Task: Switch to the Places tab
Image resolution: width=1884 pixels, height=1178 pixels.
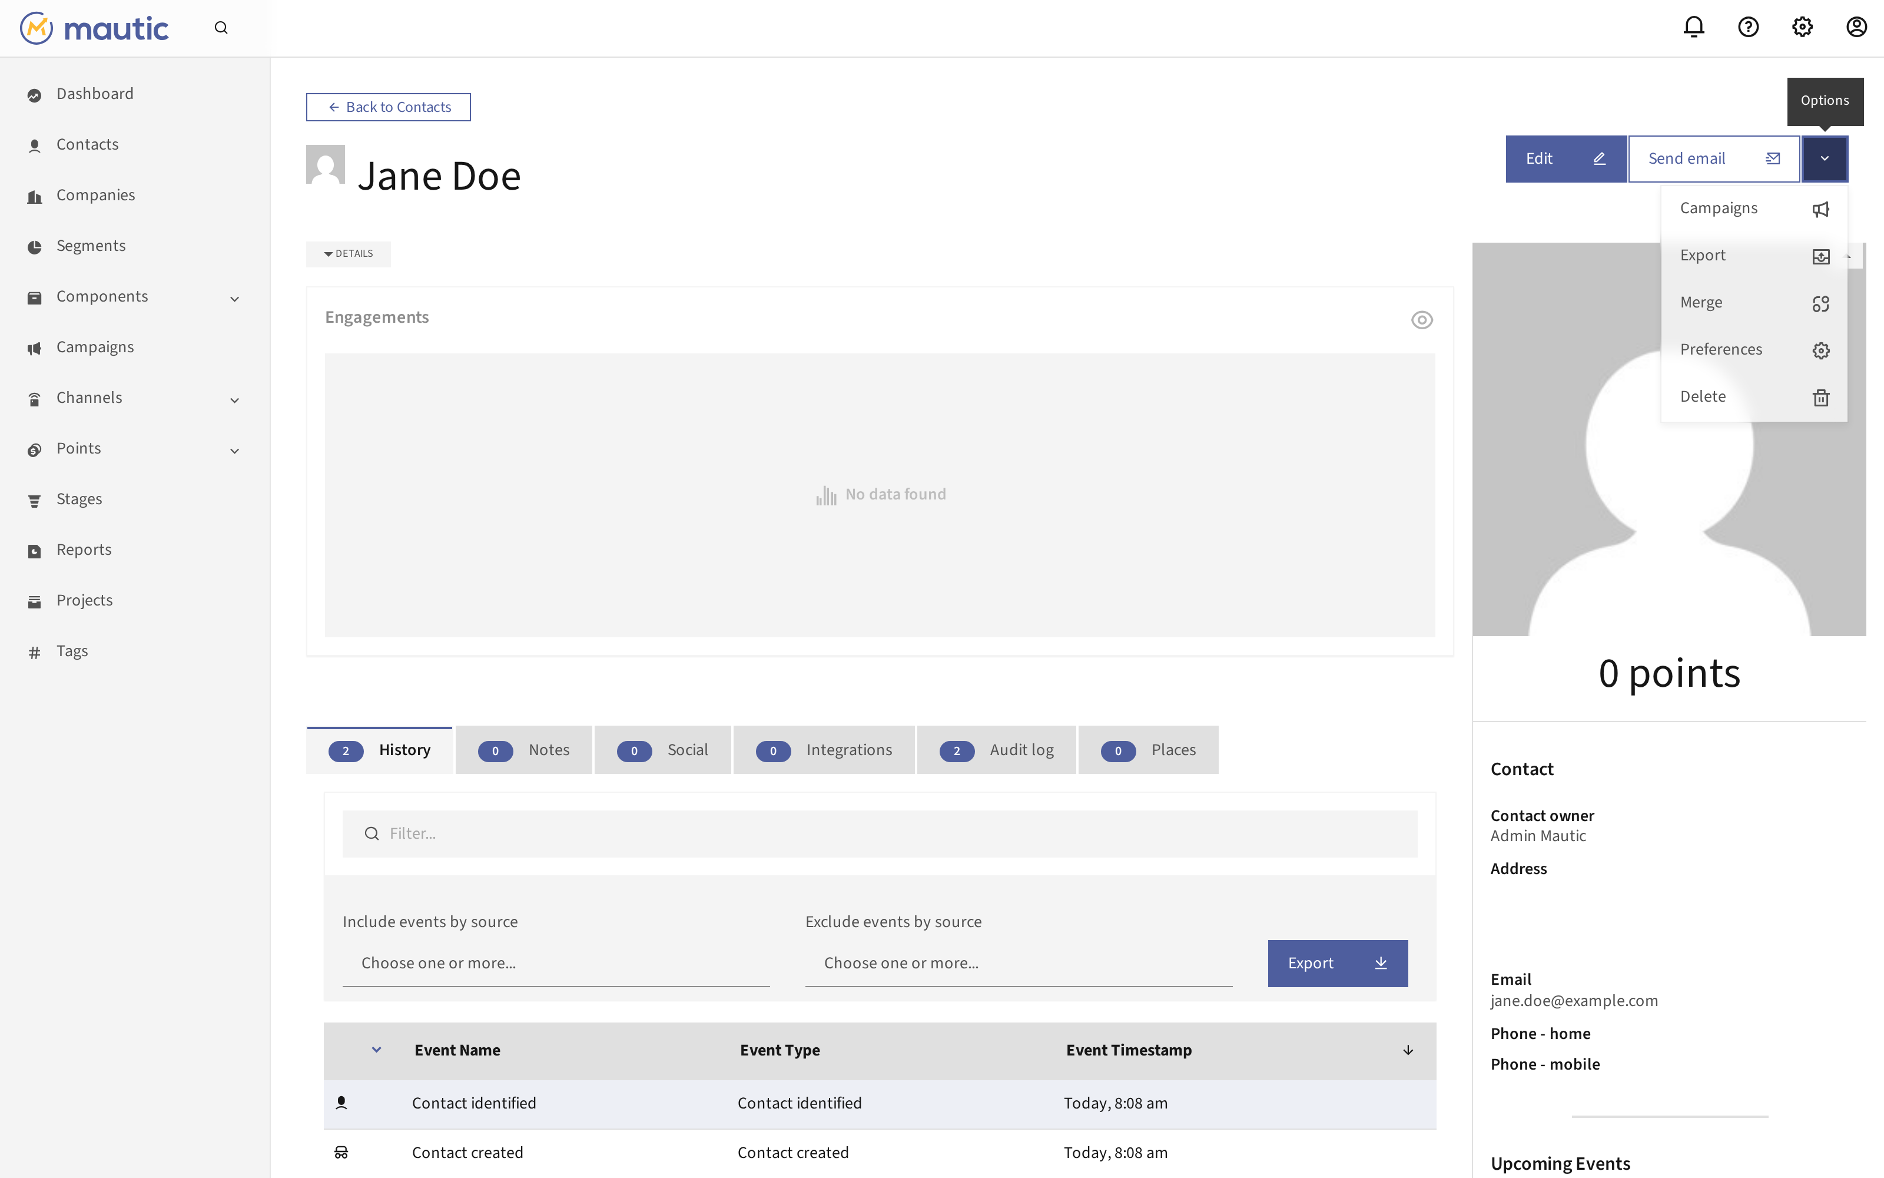Action: coord(1148,749)
